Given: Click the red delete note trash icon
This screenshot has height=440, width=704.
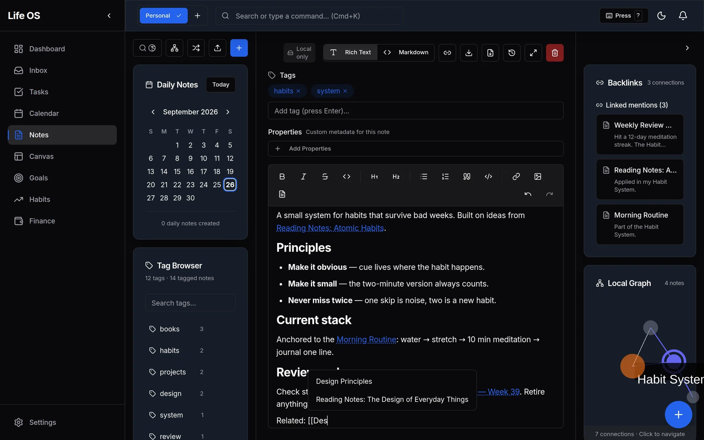Looking at the screenshot, I should coord(554,53).
